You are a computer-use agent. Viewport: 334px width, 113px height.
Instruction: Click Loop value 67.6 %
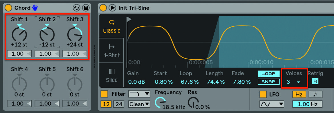tap(190, 82)
